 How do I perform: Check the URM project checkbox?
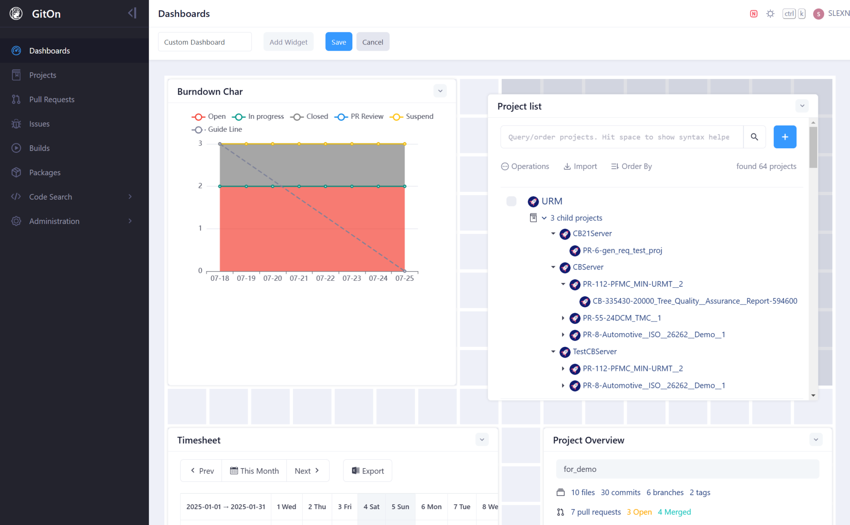pos(511,201)
